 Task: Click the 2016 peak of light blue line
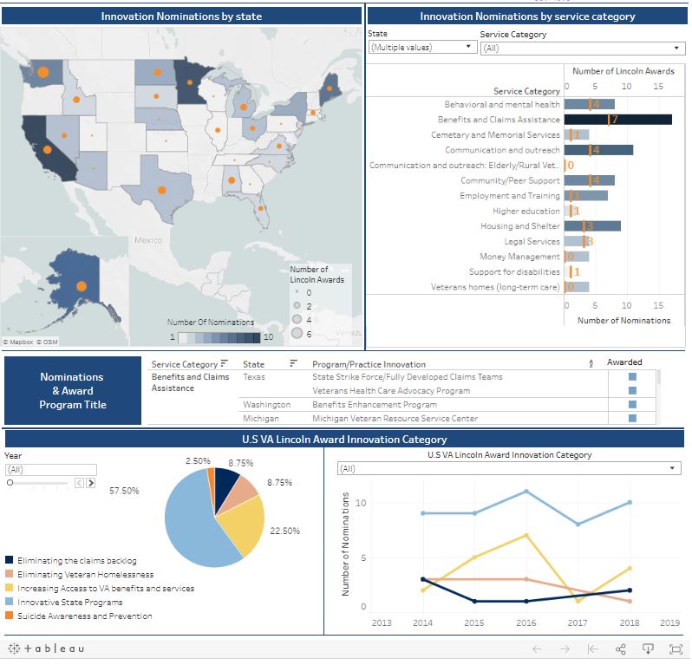point(526,491)
